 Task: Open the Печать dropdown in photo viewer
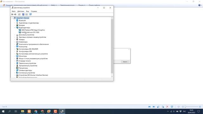coord(82,5)
